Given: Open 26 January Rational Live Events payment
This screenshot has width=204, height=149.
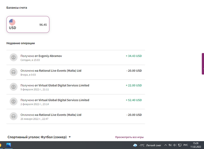Looking at the screenshot, I should click(x=75, y=116).
